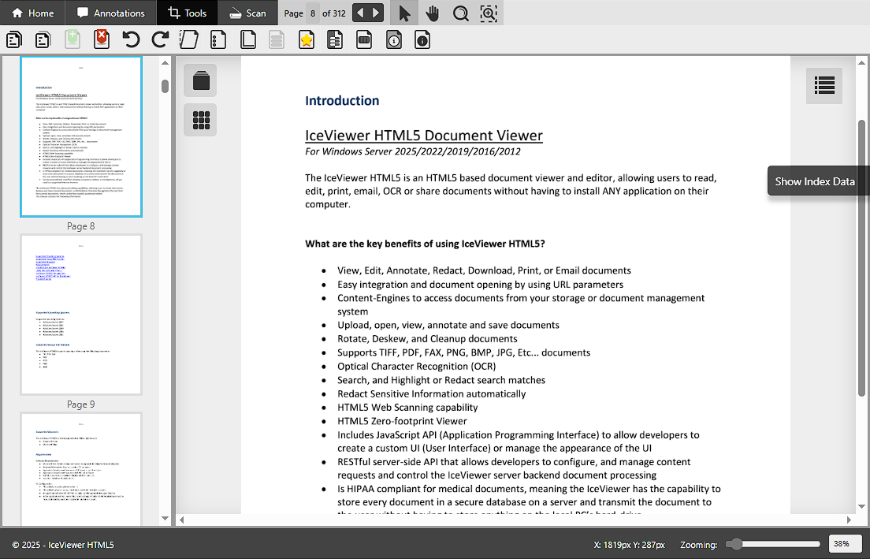870x559 pixels.
Task: Toggle the stacked pages panel button
Action: pos(200,80)
